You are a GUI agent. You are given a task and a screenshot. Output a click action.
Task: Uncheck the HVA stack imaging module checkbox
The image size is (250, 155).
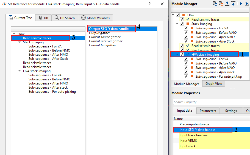[x=182, y=55]
